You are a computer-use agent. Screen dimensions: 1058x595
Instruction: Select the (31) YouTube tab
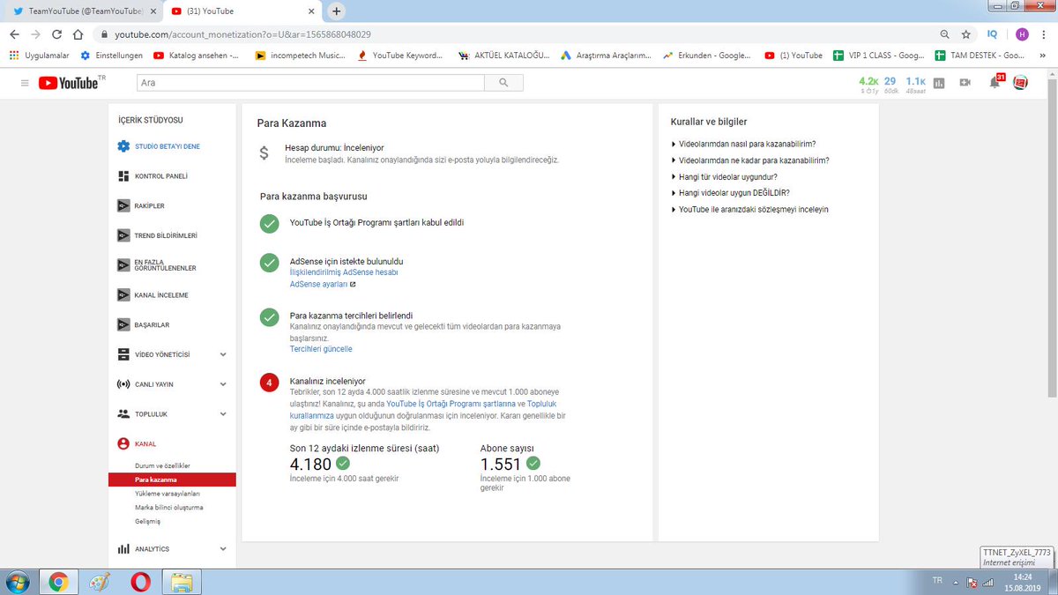click(x=242, y=11)
